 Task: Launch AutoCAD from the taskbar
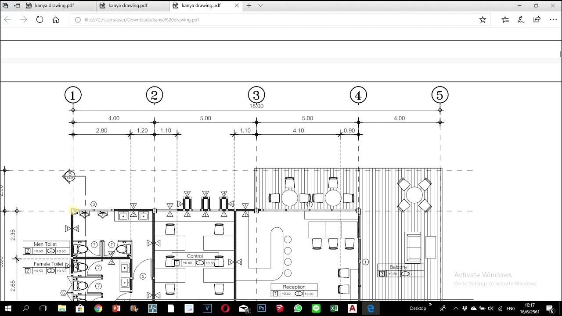click(353, 309)
